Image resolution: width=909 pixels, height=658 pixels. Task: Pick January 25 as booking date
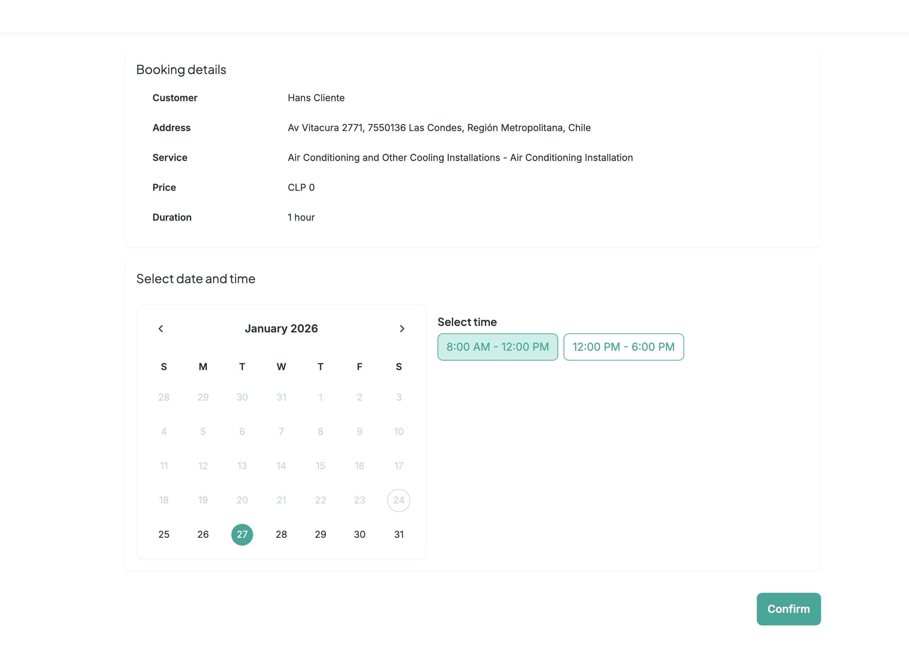(x=164, y=534)
